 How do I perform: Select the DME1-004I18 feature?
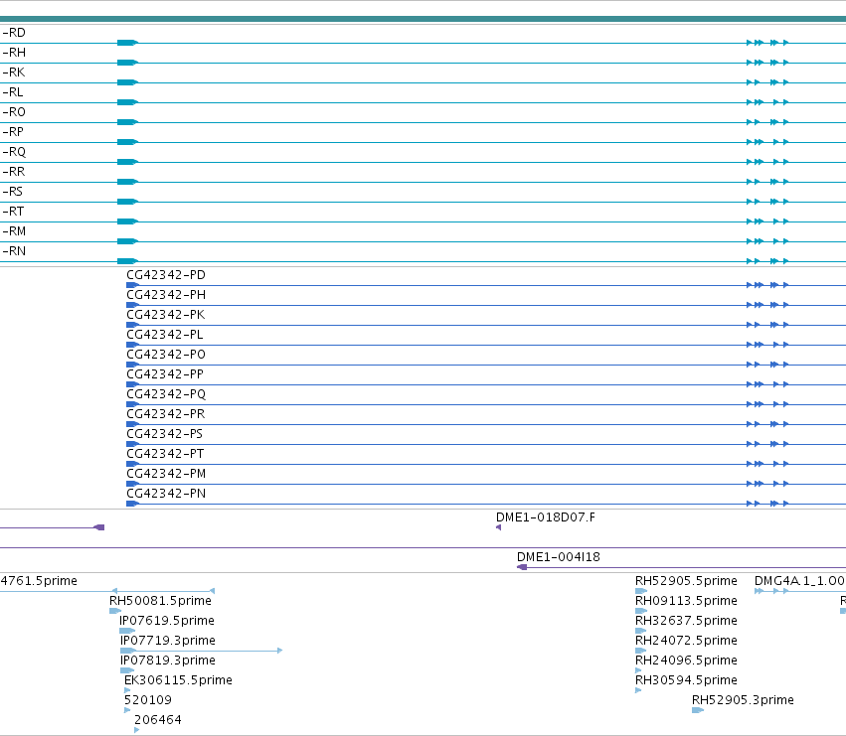coord(559,557)
